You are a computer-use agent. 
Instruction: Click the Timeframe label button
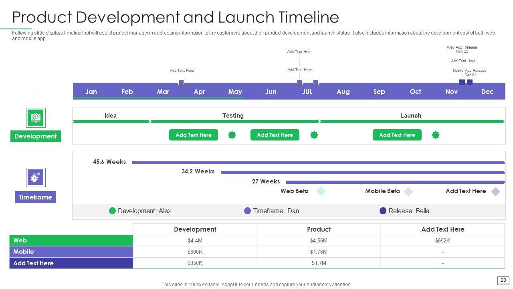pyautogui.click(x=35, y=197)
